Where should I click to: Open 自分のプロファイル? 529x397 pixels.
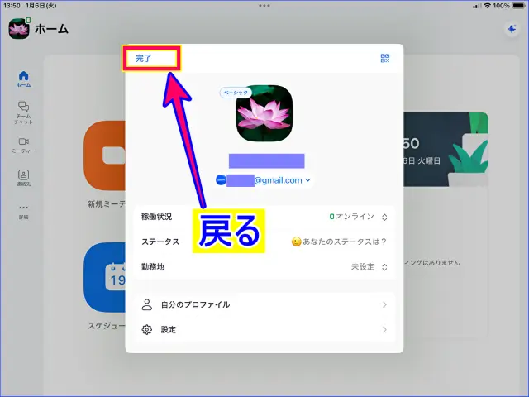tap(264, 304)
